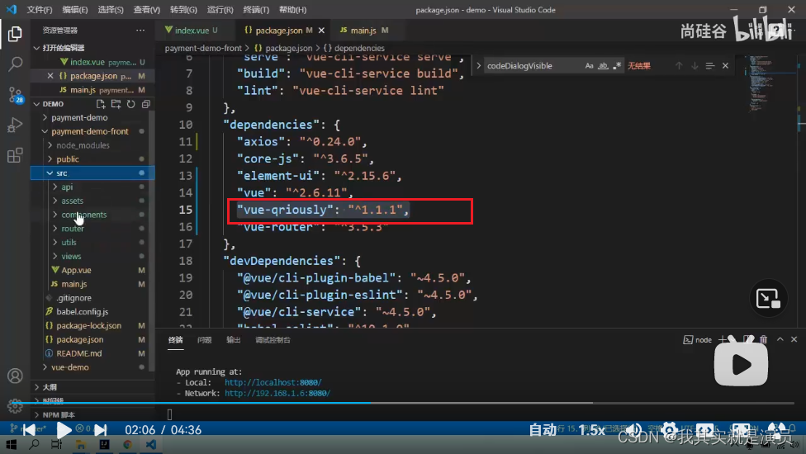
Task: Expand the public folder
Action: pos(68,159)
